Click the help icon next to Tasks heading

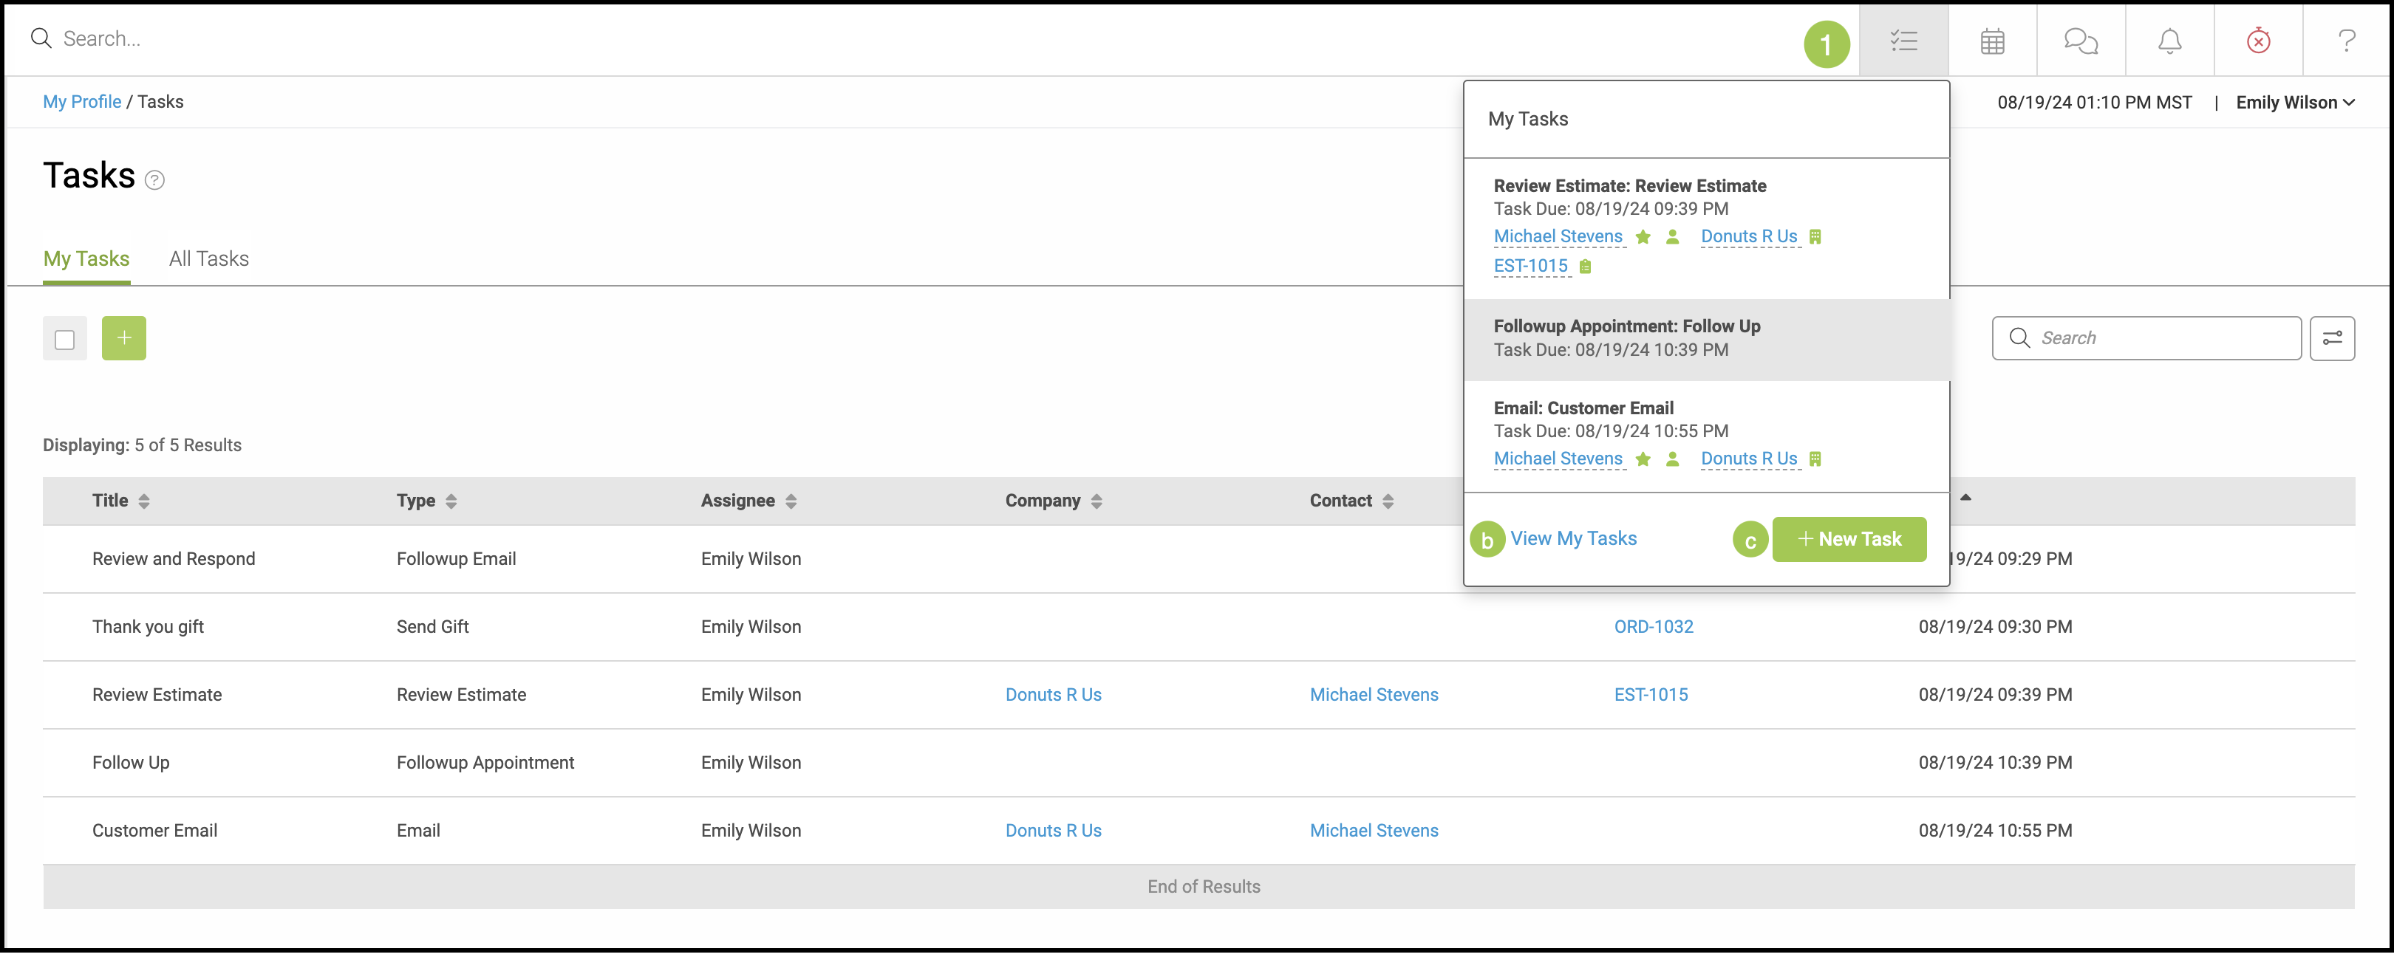(155, 180)
